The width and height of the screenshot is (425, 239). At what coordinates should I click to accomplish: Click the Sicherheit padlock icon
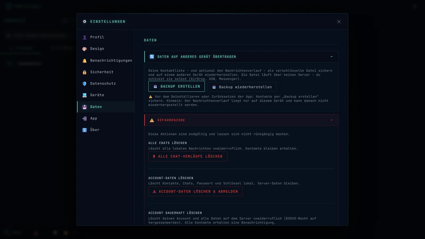click(x=84, y=72)
